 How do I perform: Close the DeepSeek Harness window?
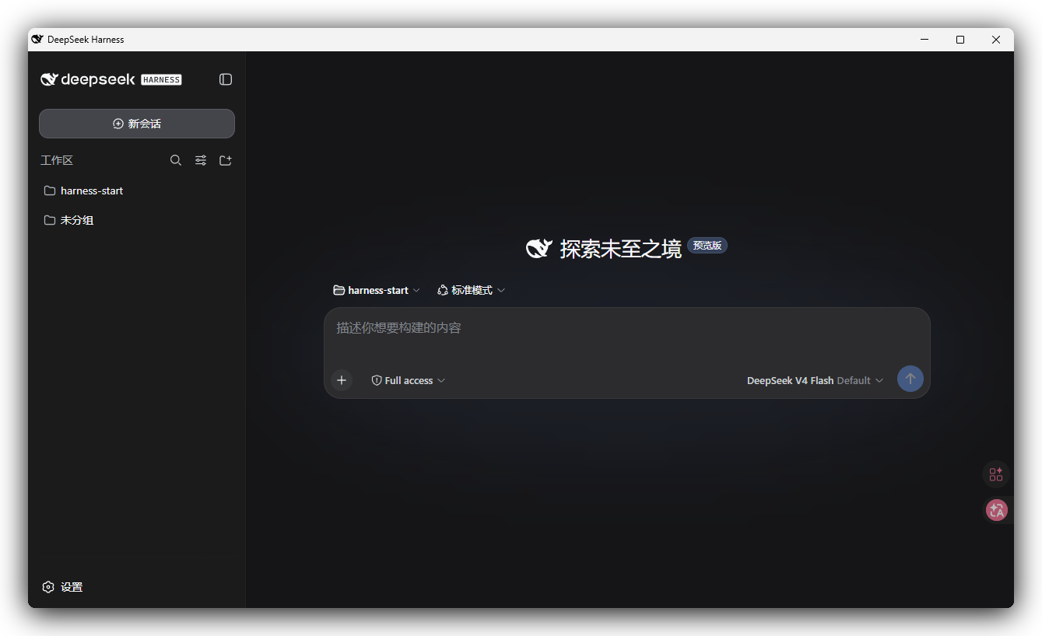[996, 40]
